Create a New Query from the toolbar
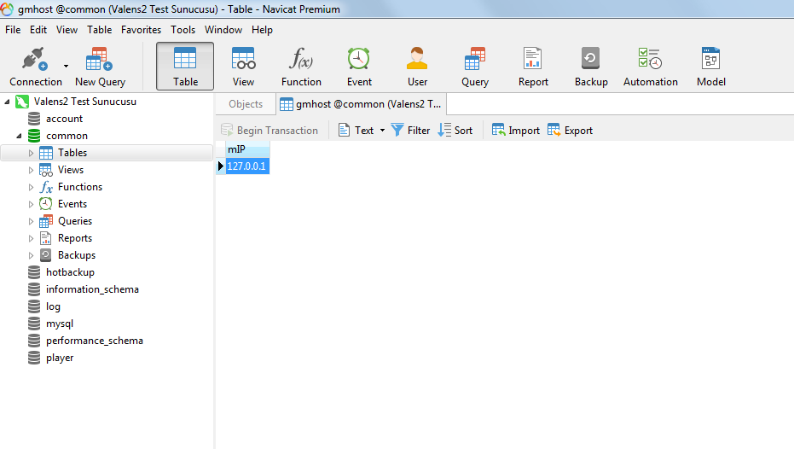 [100, 67]
